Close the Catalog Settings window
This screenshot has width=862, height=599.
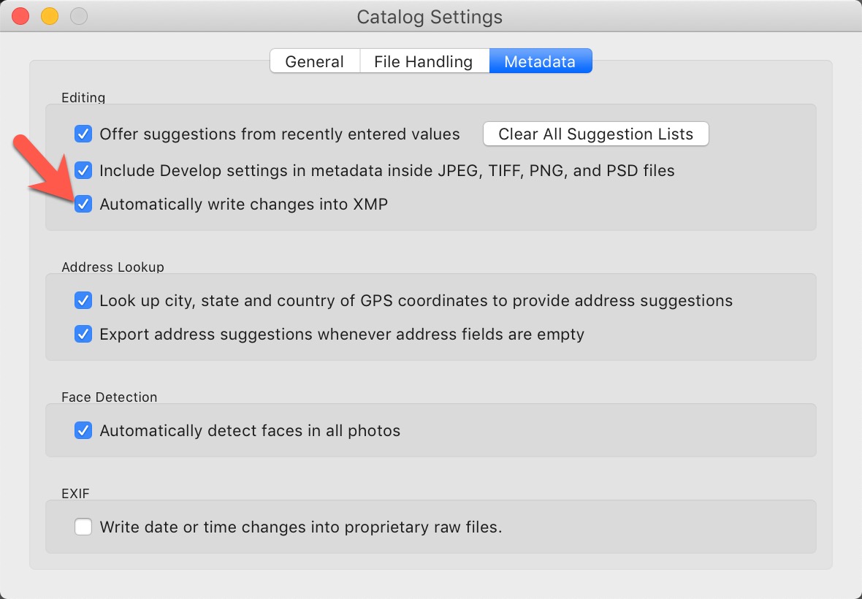[21, 16]
